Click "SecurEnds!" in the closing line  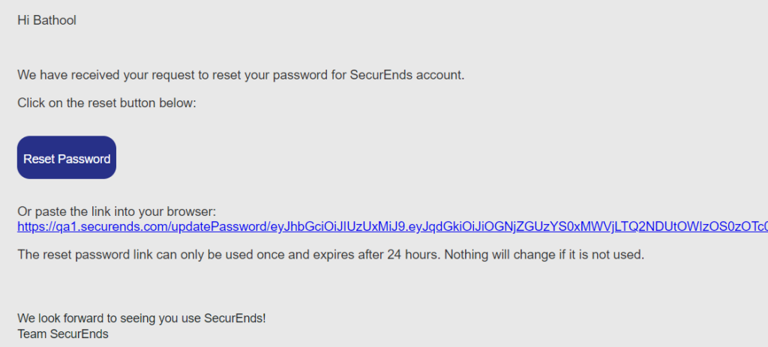(x=235, y=318)
